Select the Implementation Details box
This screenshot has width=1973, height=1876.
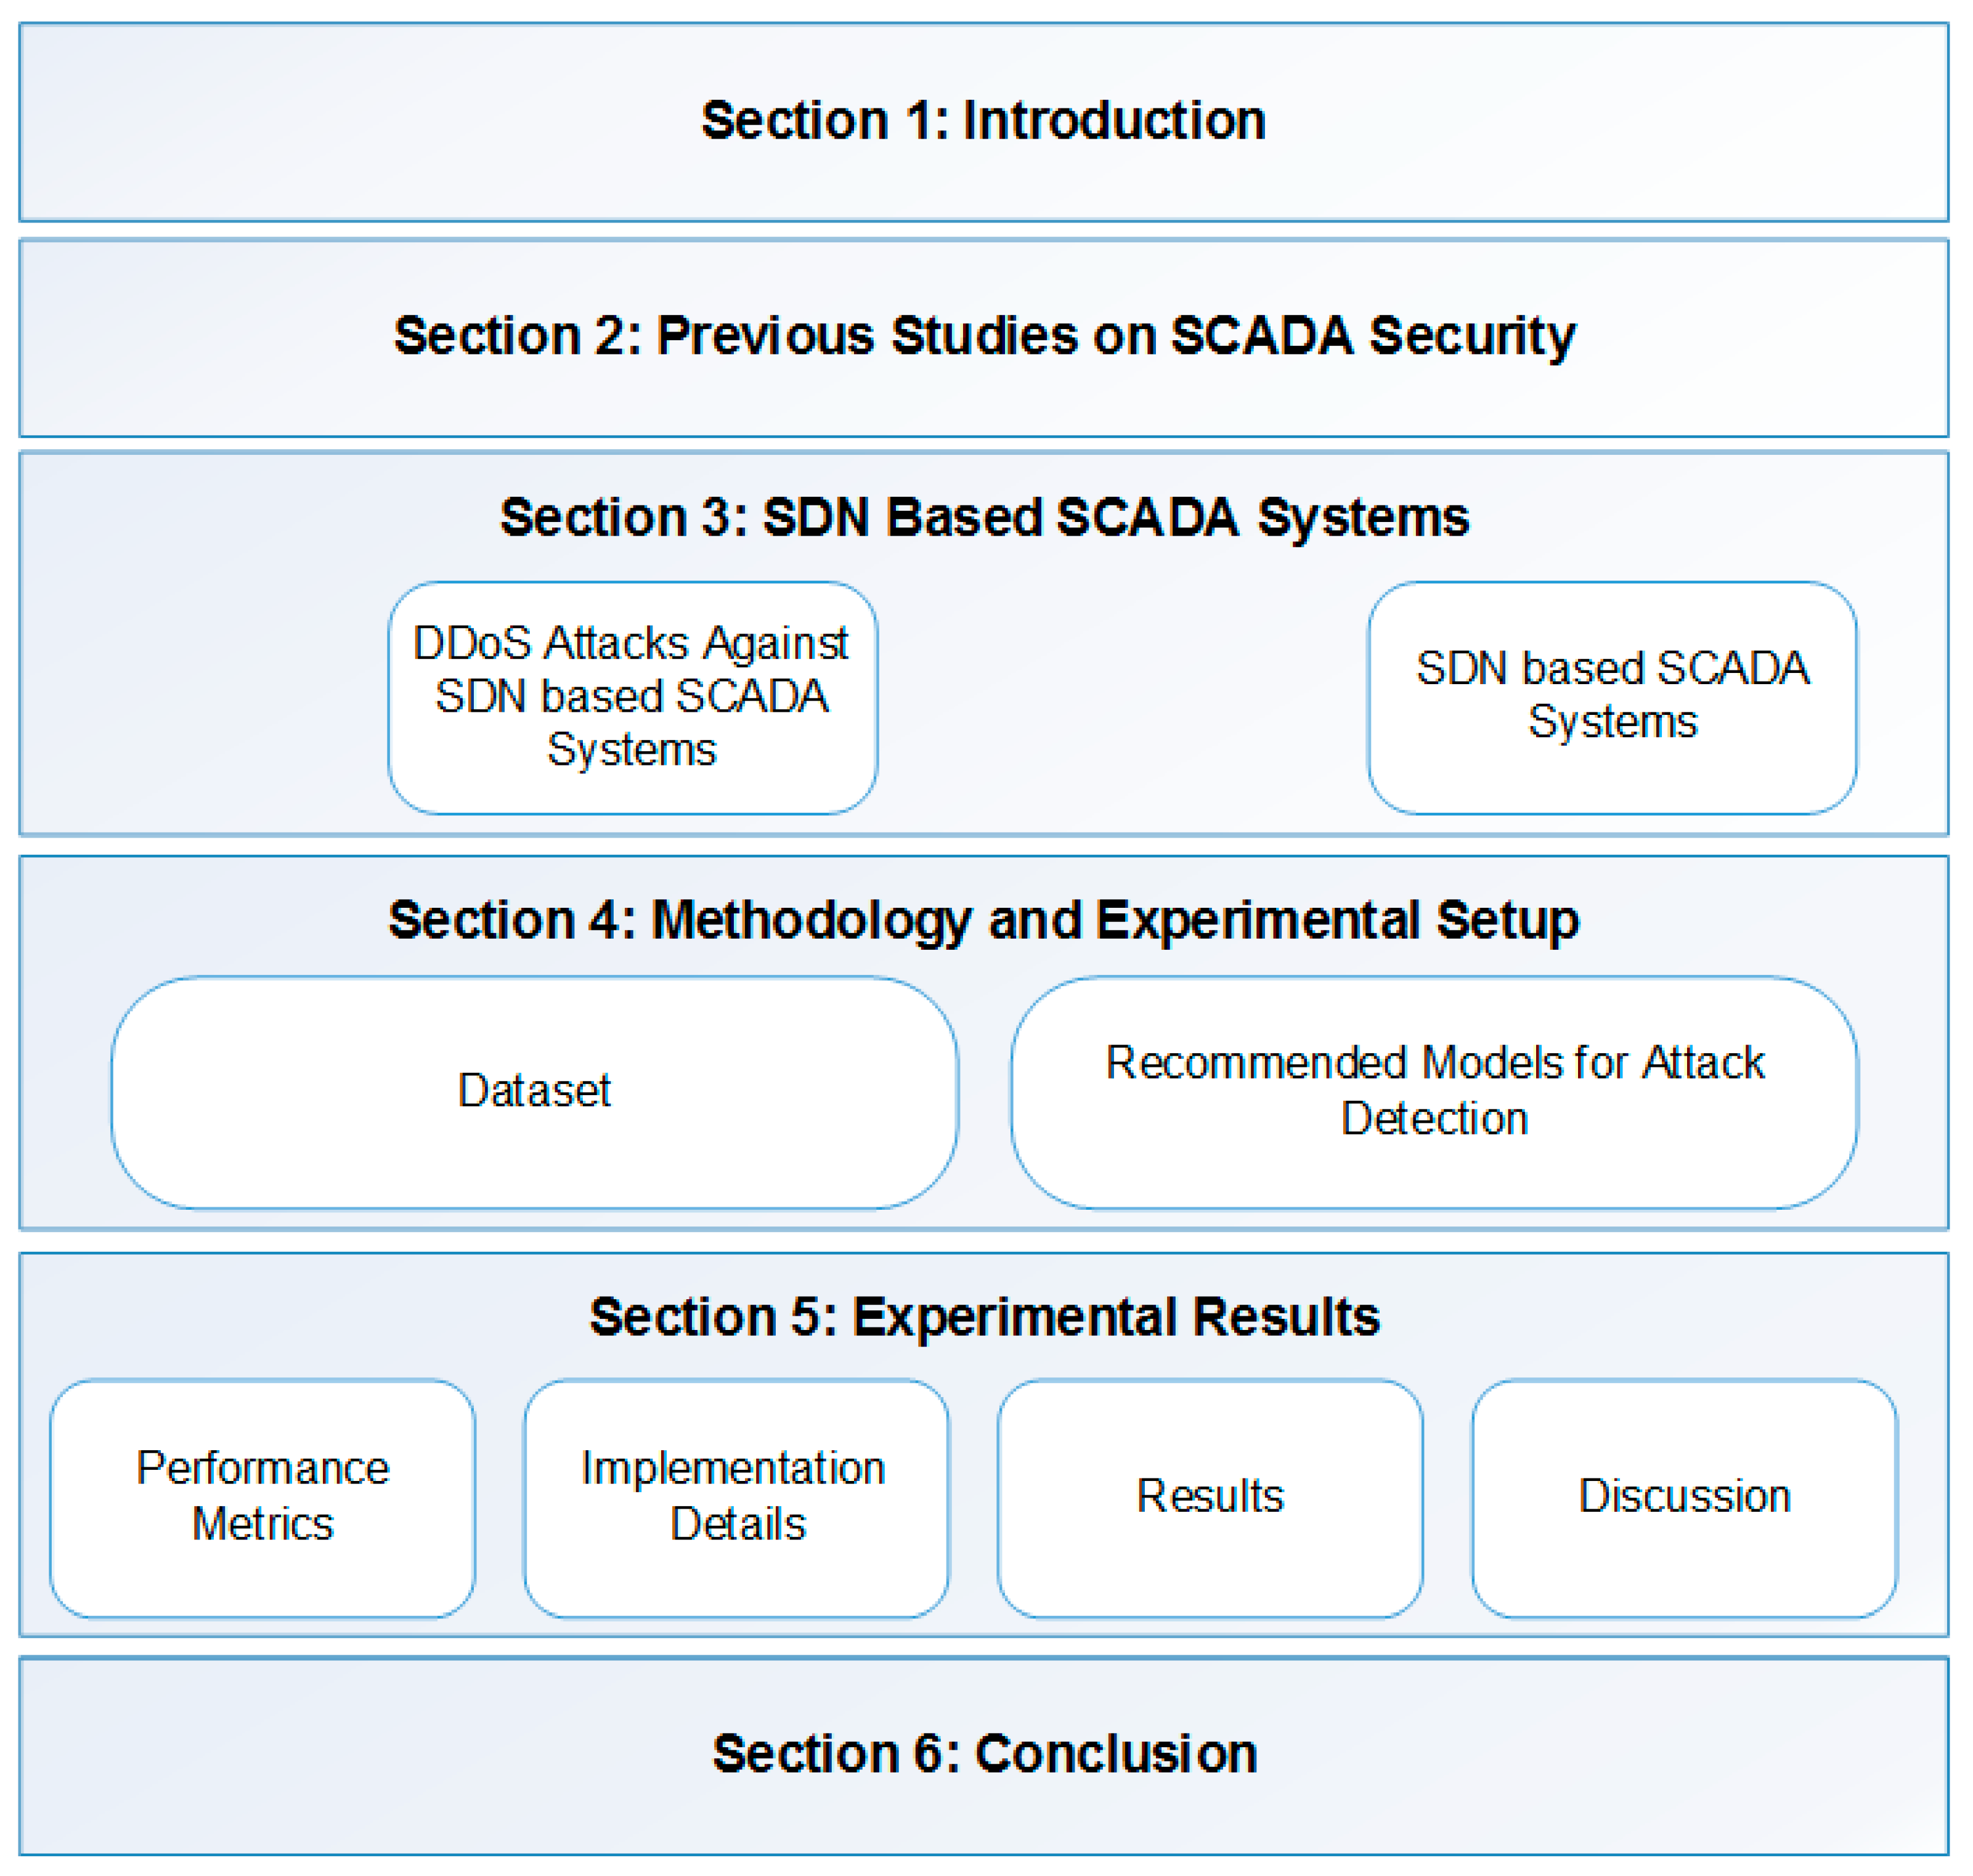click(736, 1498)
